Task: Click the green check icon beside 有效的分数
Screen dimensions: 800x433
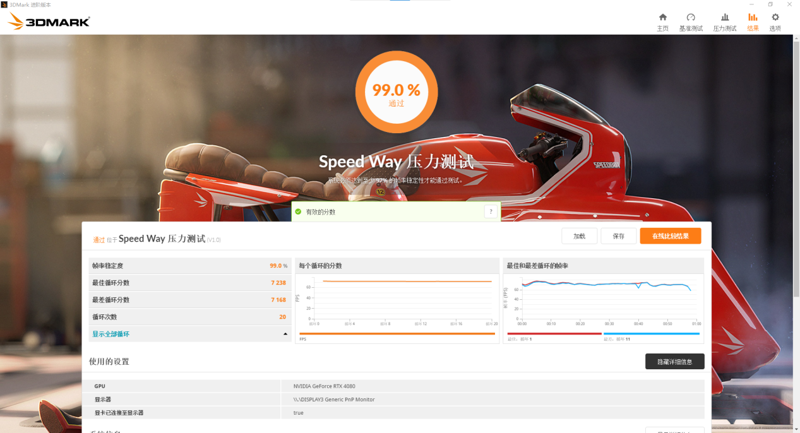Action: pos(298,212)
